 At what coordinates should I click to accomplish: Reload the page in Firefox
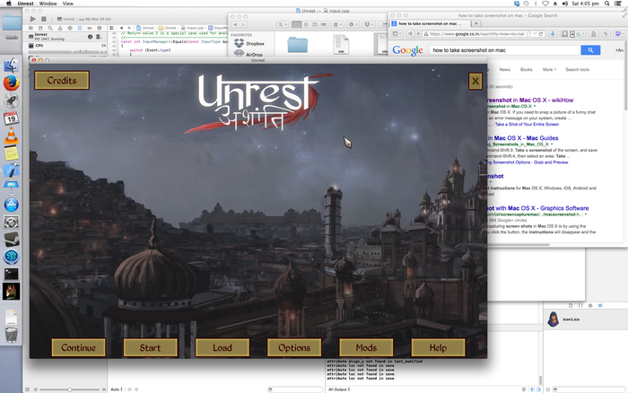(x=541, y=34)
